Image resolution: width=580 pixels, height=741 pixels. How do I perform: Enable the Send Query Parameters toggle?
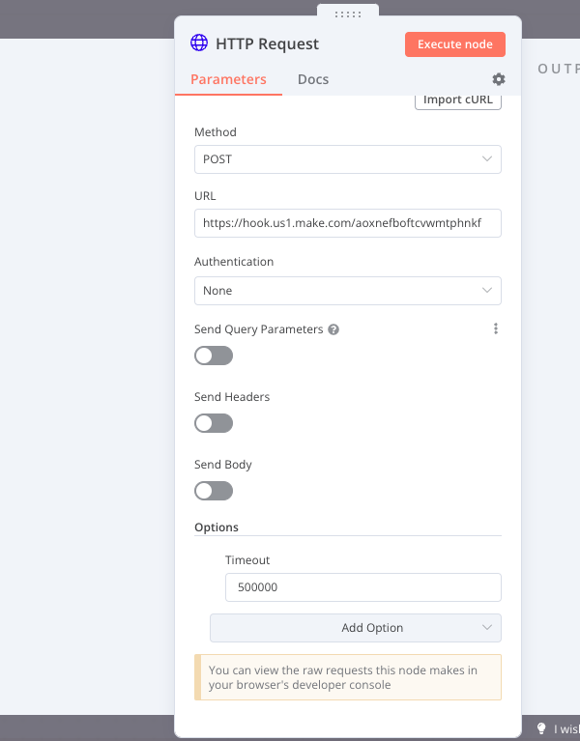click(214, 356)
